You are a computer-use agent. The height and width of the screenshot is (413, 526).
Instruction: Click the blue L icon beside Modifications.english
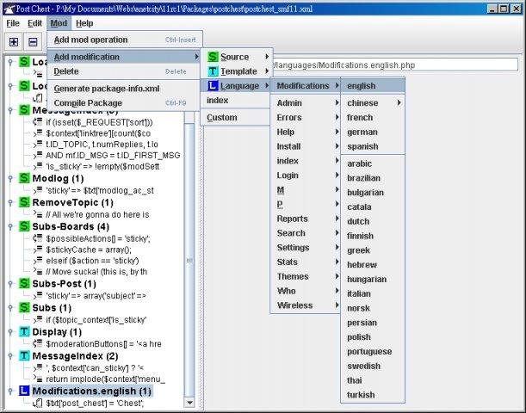(24, 391)
